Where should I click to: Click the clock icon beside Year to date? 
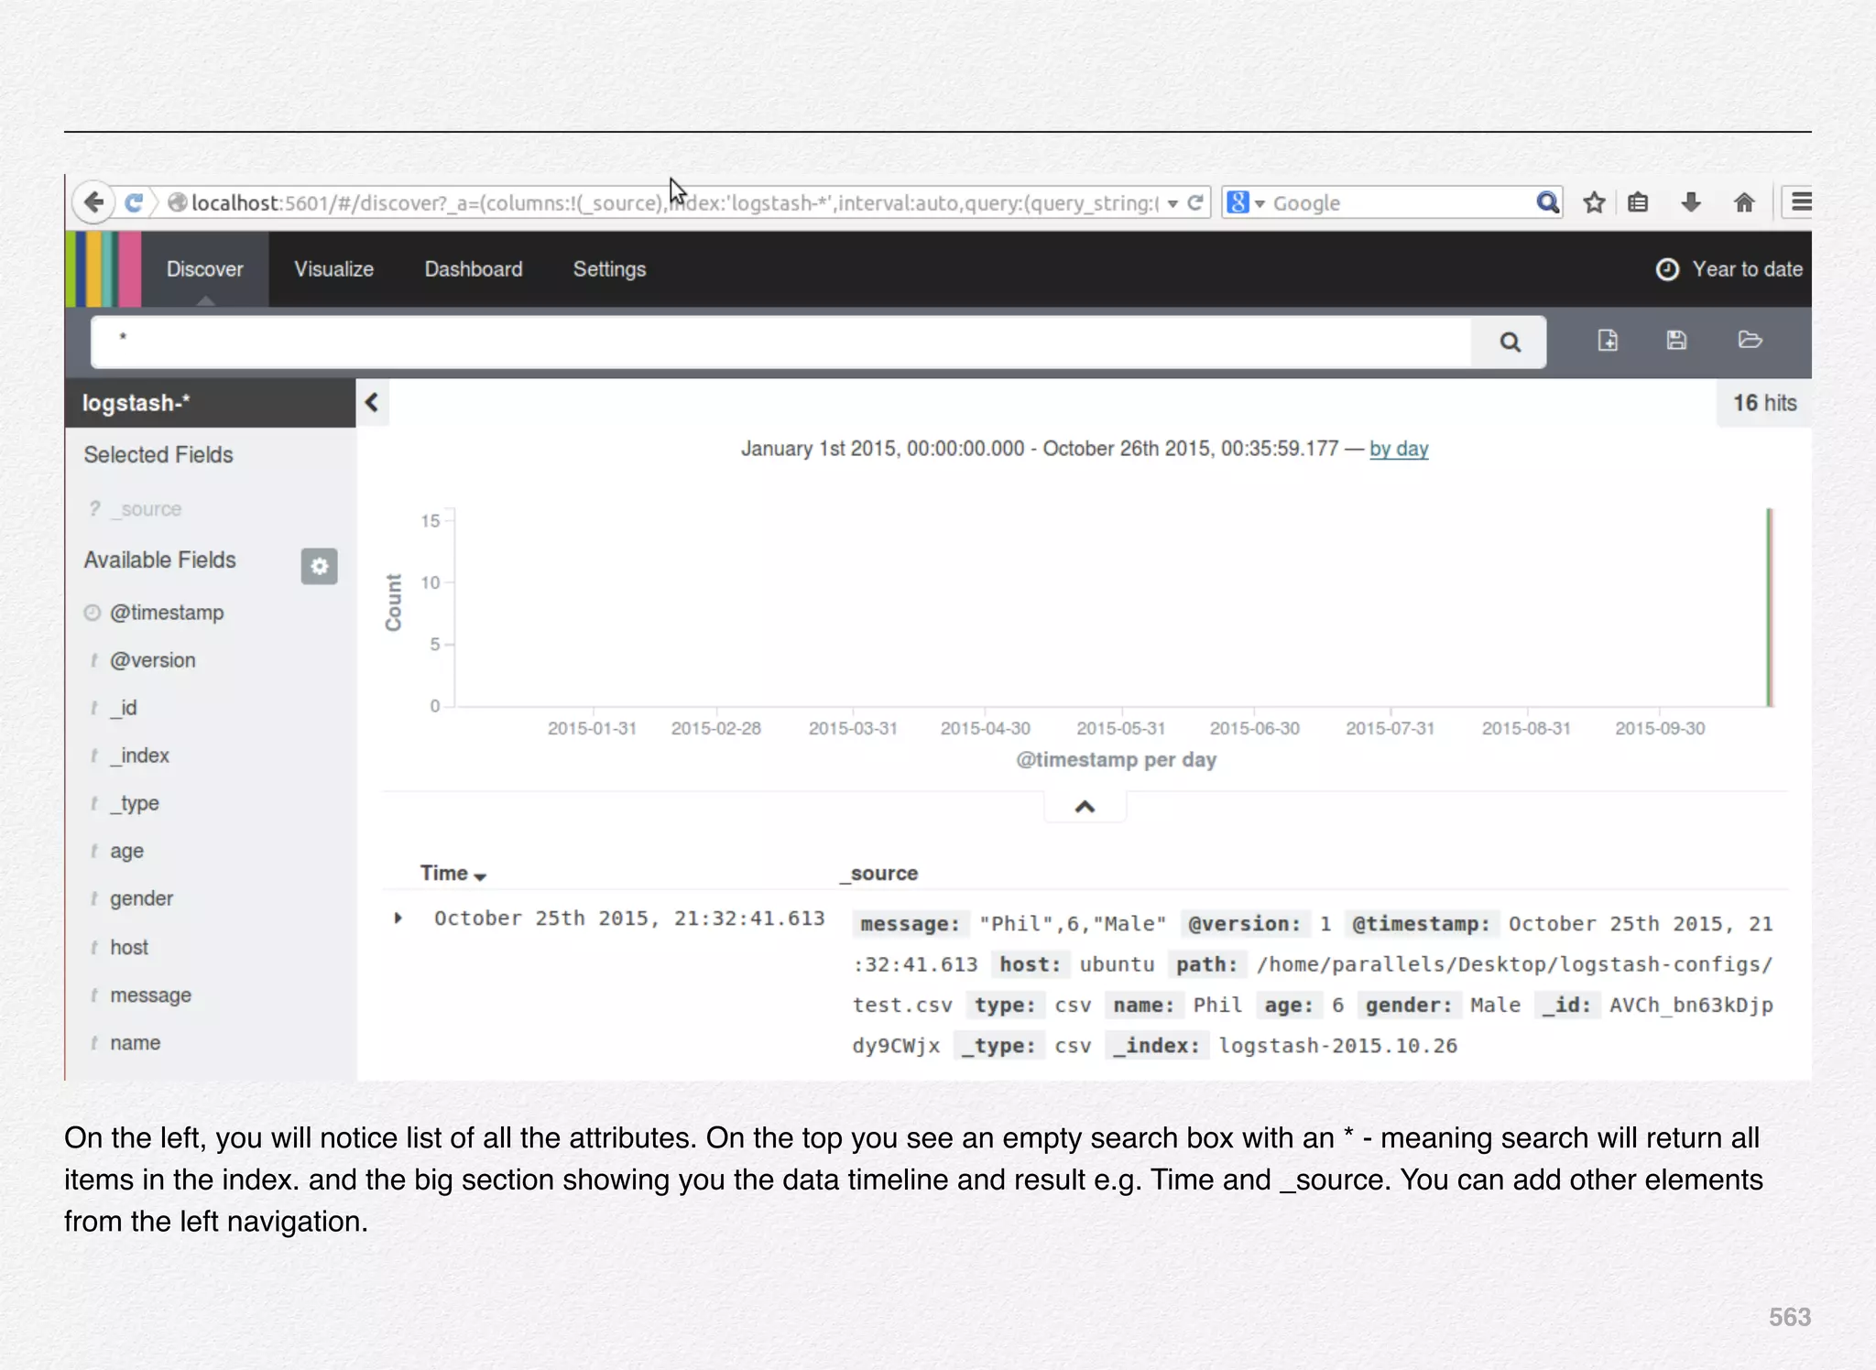coord(1667,269)
